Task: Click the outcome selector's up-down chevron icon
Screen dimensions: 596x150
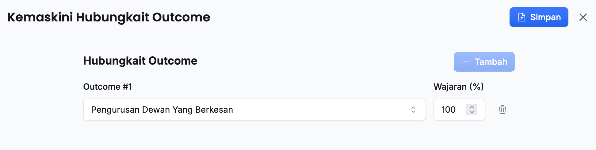Action: click(x=413, y=110)
